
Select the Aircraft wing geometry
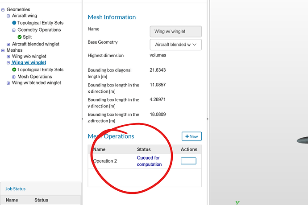(25, 16)
